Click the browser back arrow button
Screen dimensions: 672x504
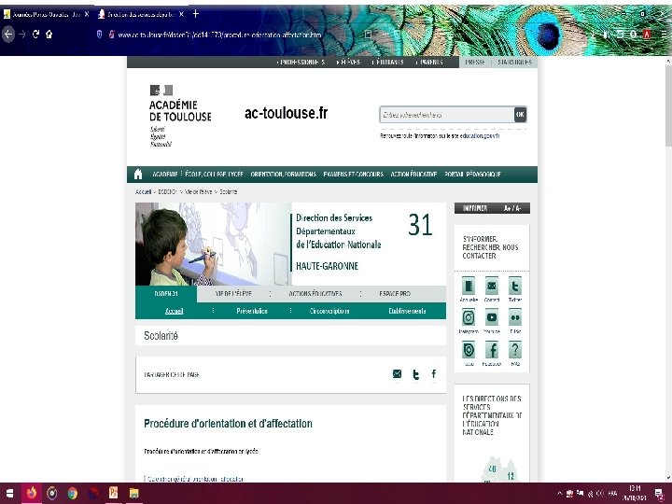tap(8, 34)
